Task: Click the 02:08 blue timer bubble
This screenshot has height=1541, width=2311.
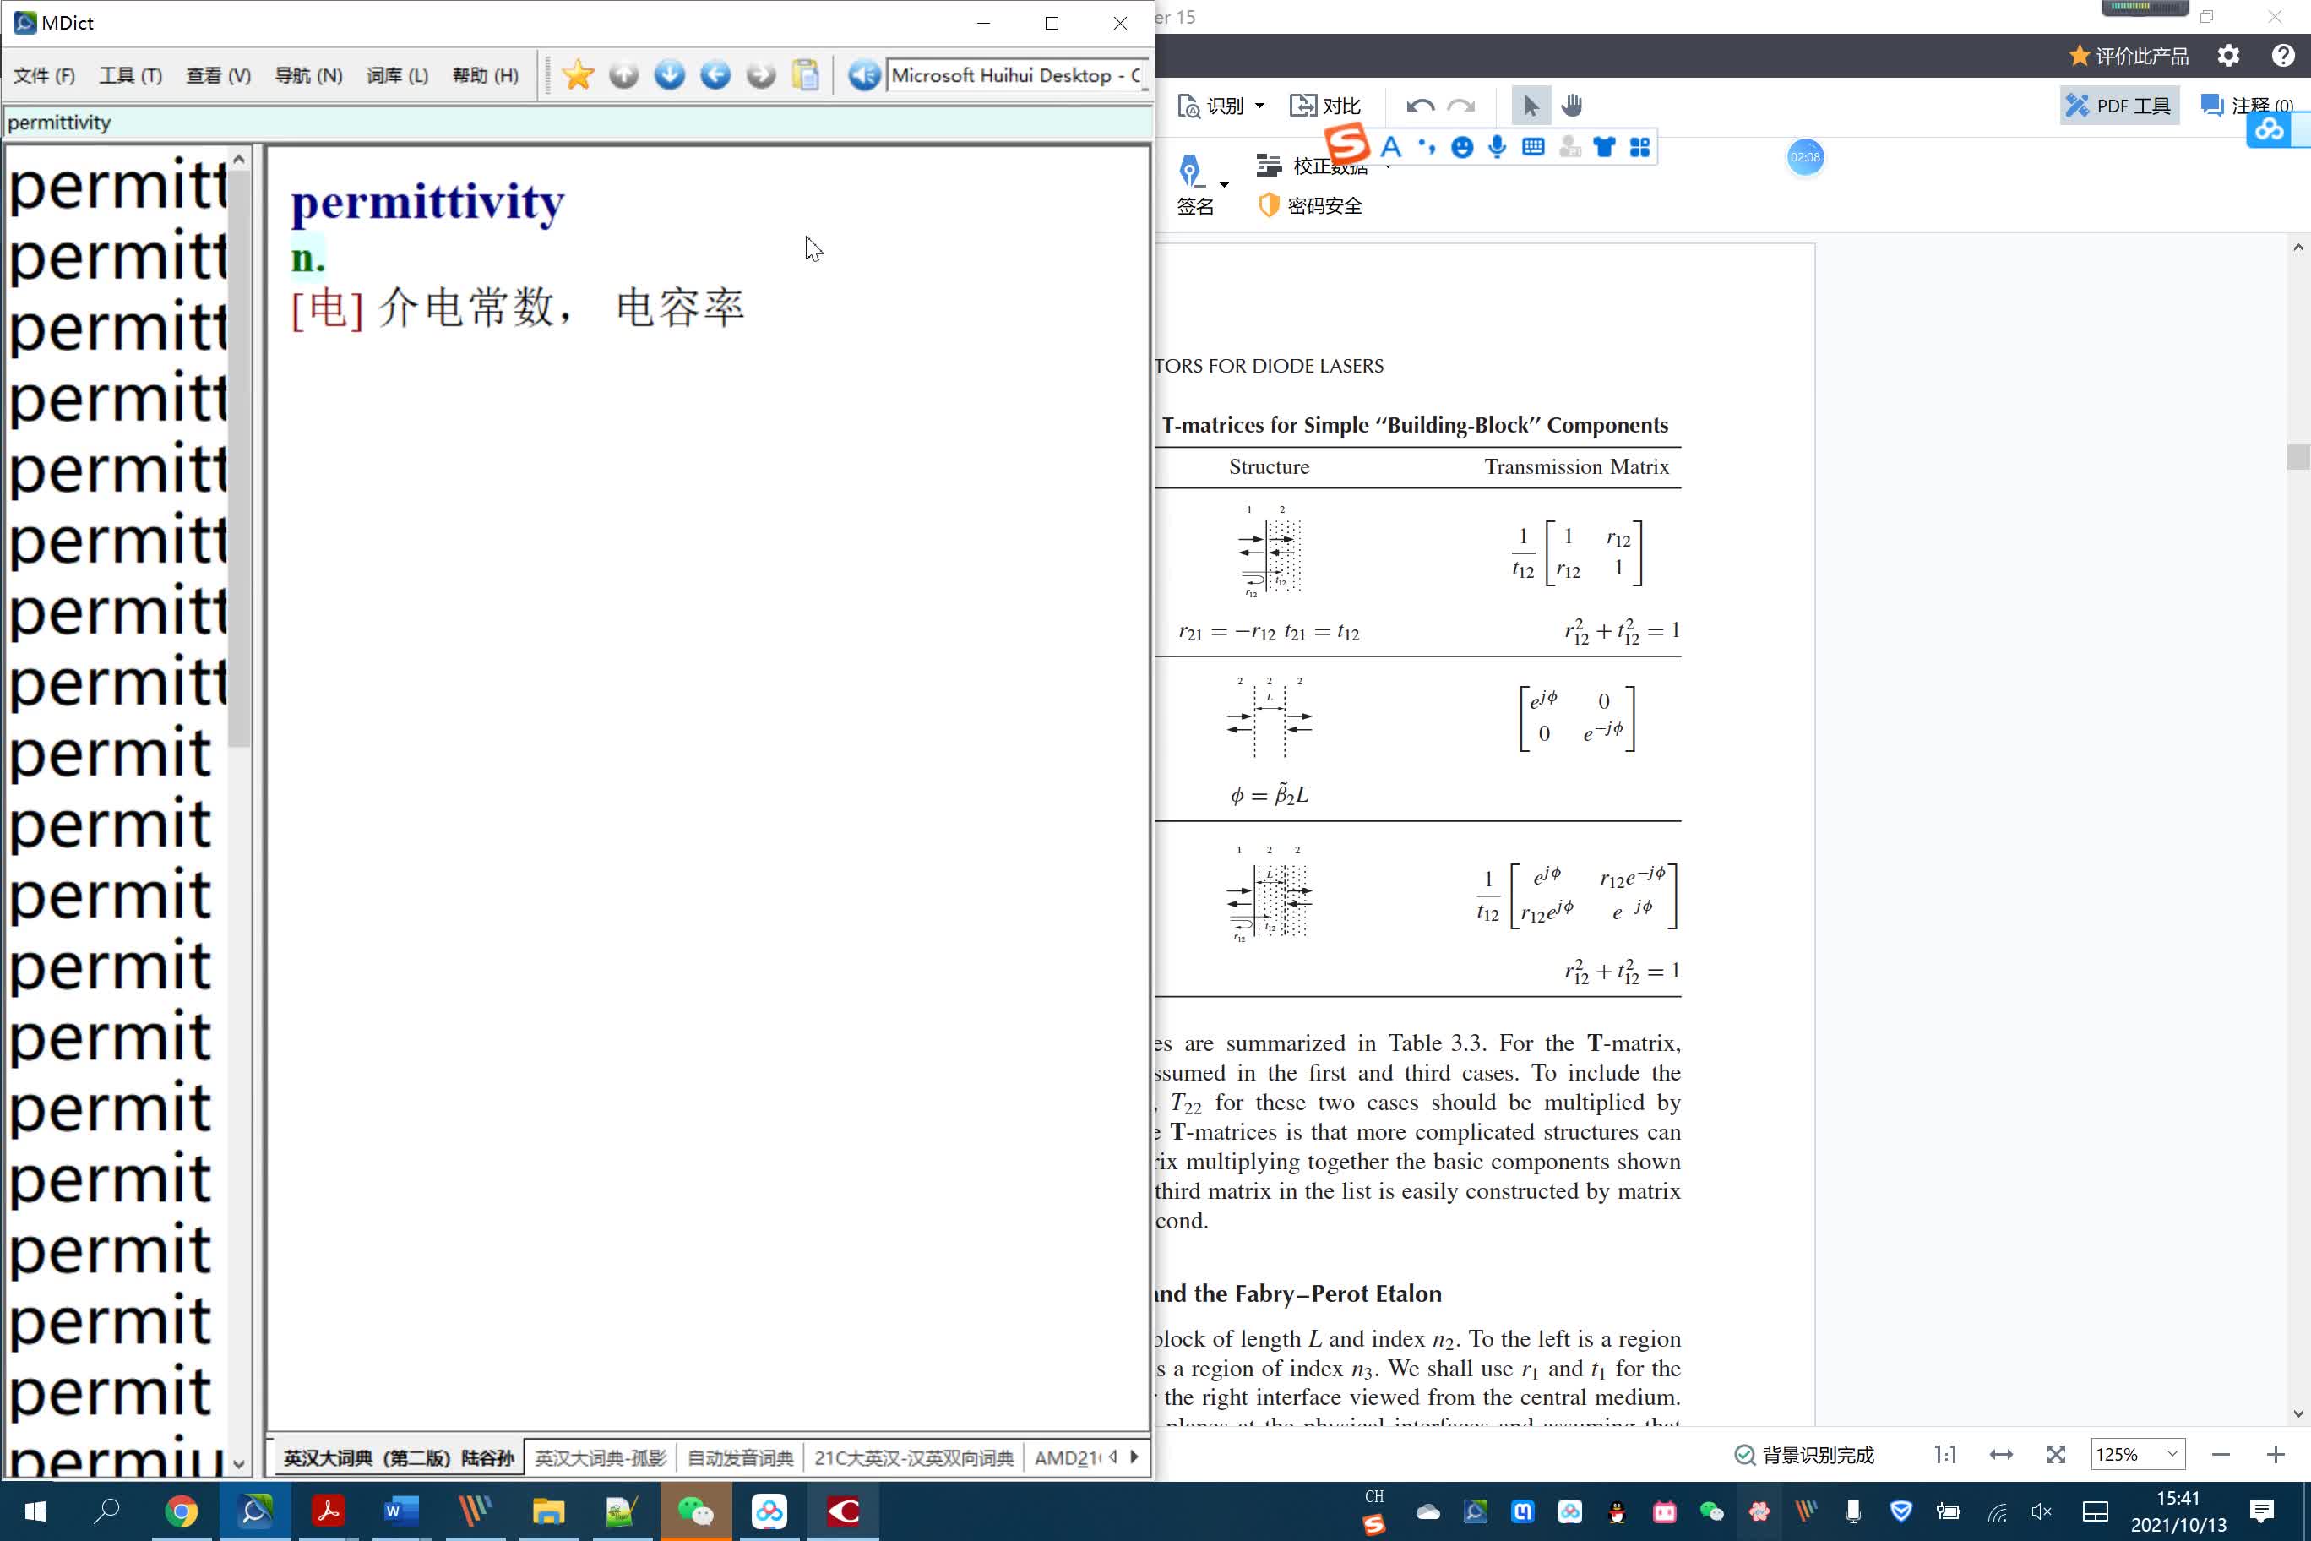Action: click(1805, 157)
